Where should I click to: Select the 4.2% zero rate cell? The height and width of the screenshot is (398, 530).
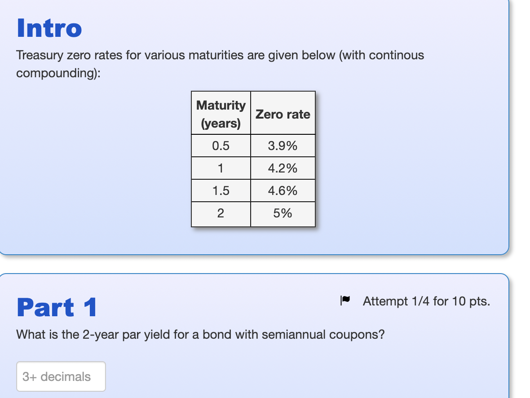(283, 168)
